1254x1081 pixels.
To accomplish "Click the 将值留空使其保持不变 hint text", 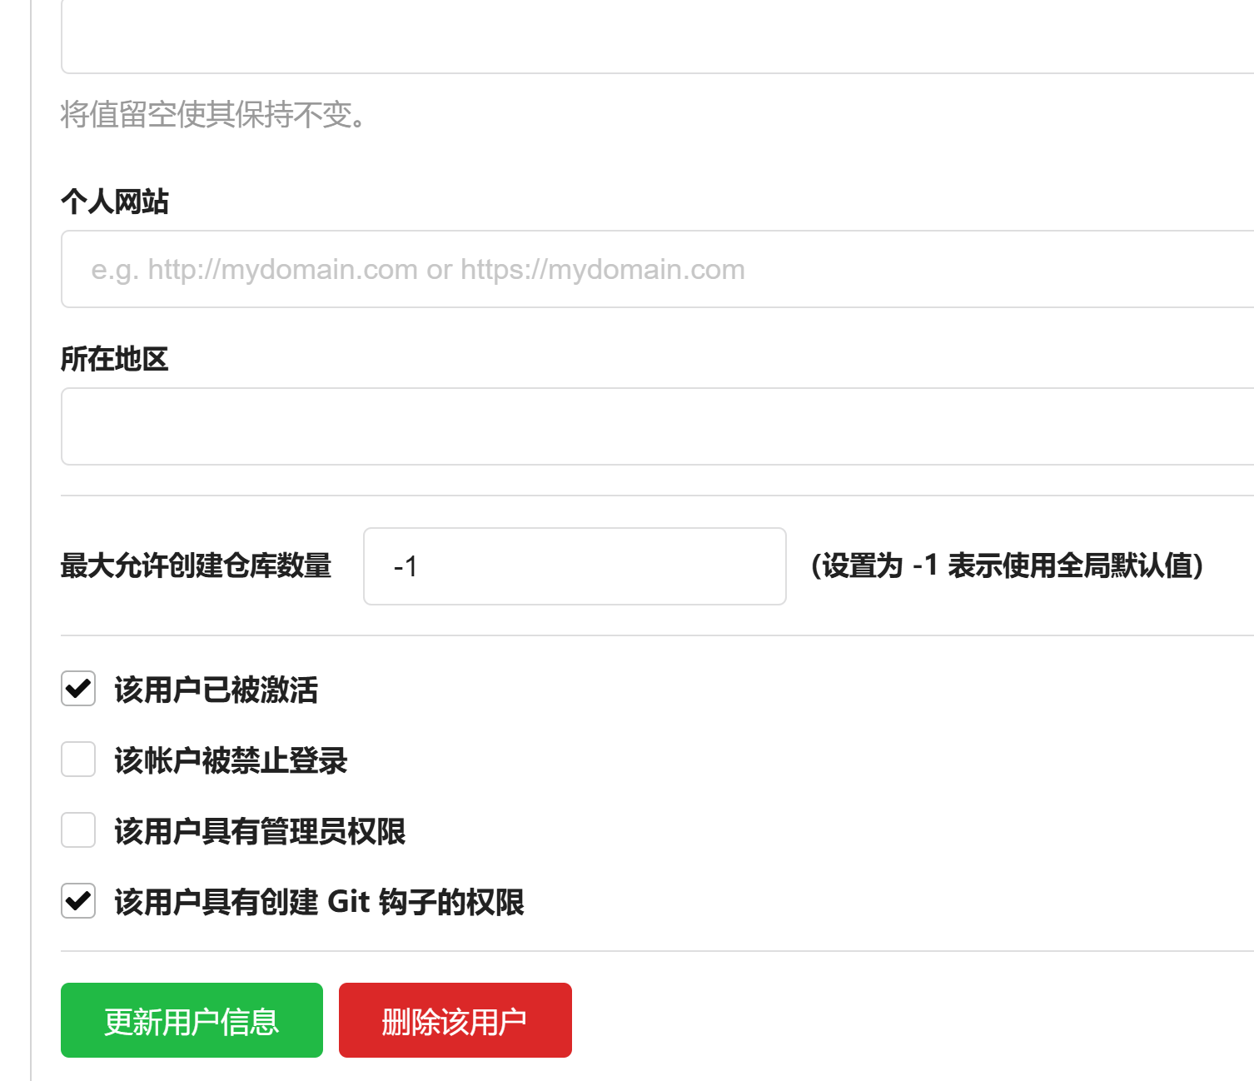I will point(213,114).
